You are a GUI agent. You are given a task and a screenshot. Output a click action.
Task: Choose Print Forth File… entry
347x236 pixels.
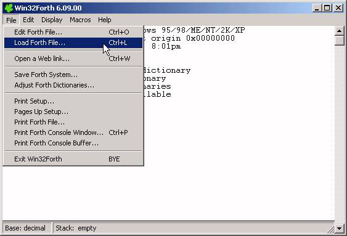[73, 122]
